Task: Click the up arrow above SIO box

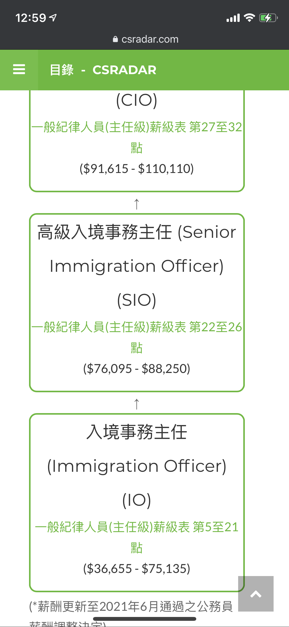Action: coord(137,204)
